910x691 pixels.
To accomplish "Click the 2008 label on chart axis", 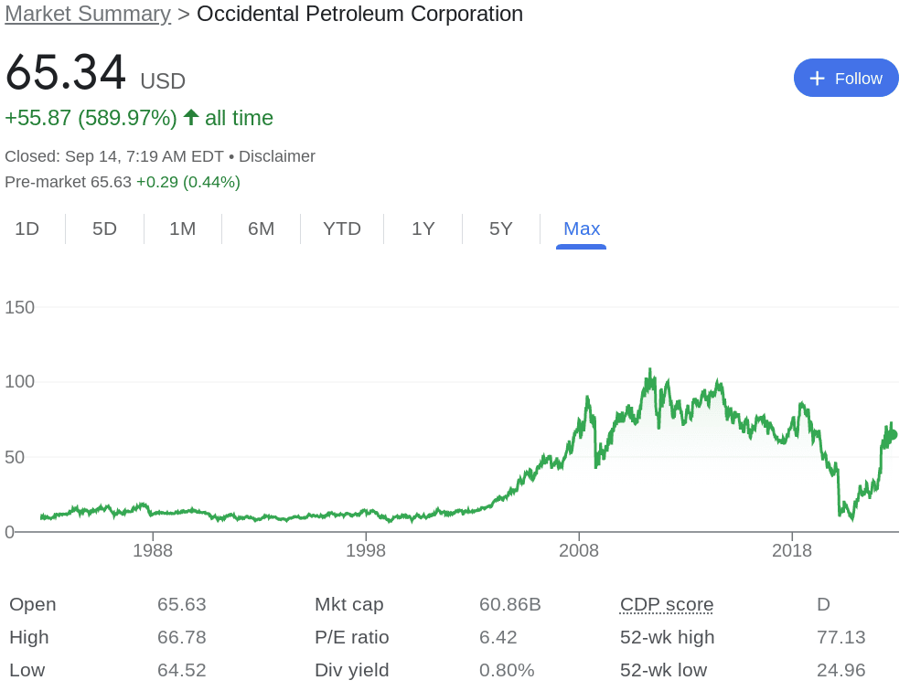I will click(579, 550).
